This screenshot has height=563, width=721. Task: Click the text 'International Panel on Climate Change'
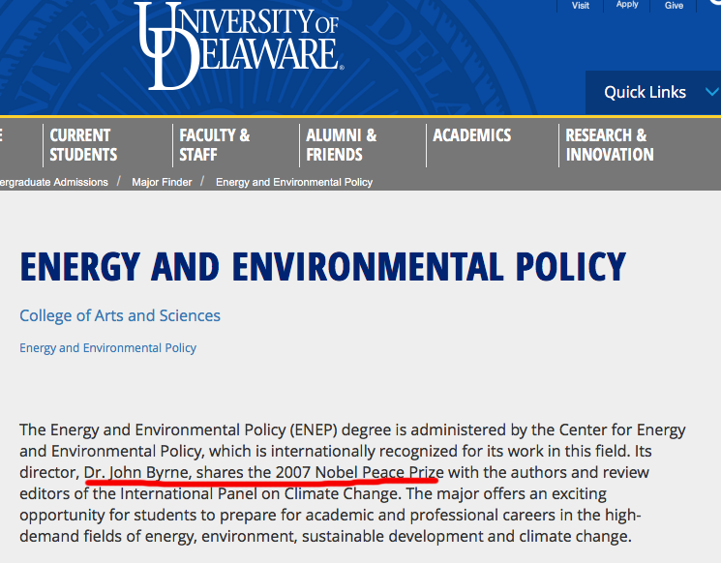[260, 494]
